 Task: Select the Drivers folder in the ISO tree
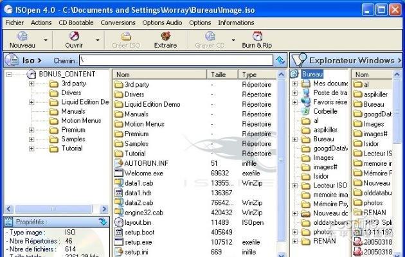click(x=71, y=93)
